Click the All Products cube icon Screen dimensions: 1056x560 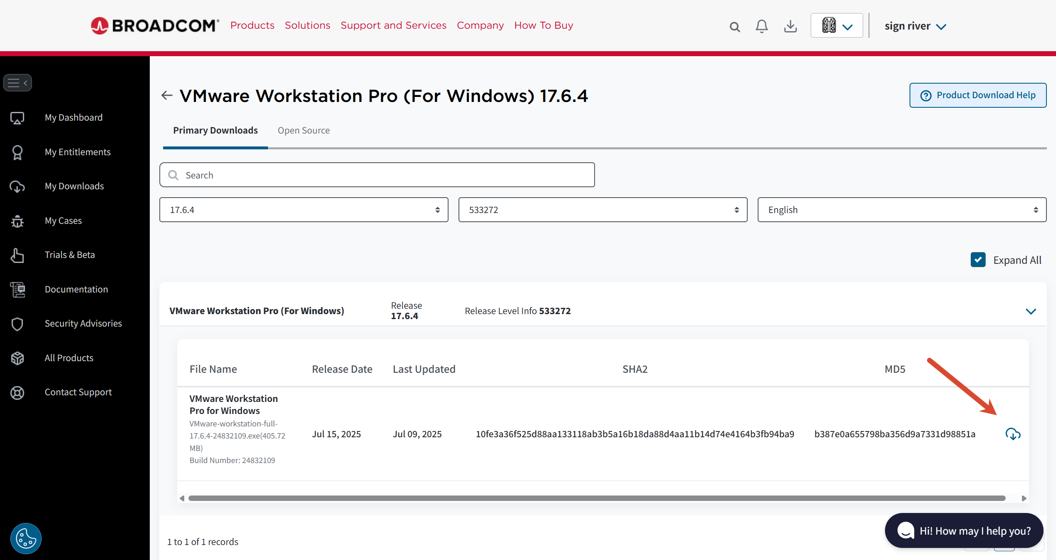click(x=17, y=358)
